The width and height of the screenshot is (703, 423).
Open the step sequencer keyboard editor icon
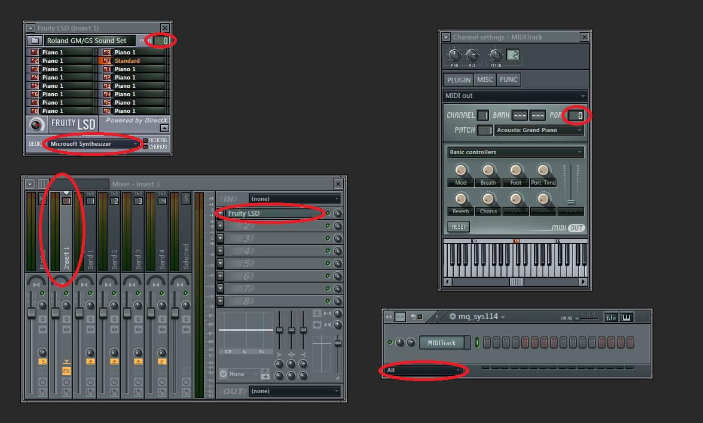pos(626,318)
